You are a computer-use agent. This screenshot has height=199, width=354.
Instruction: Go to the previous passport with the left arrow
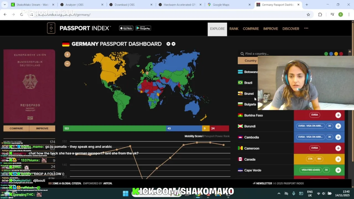point(168,44)
